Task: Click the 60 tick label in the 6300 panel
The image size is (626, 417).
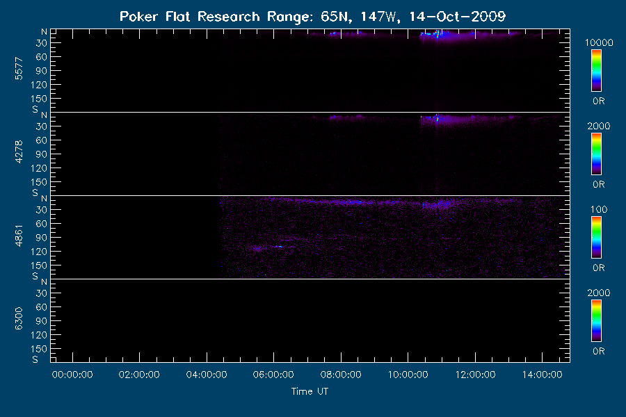Action: point(42,307)
